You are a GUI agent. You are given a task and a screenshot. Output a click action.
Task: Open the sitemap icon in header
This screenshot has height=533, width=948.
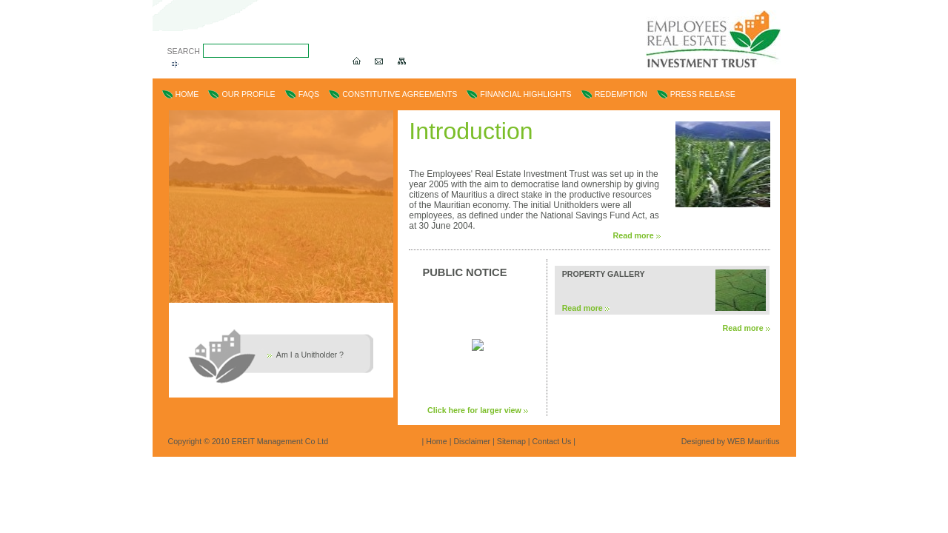pos(401,61)
